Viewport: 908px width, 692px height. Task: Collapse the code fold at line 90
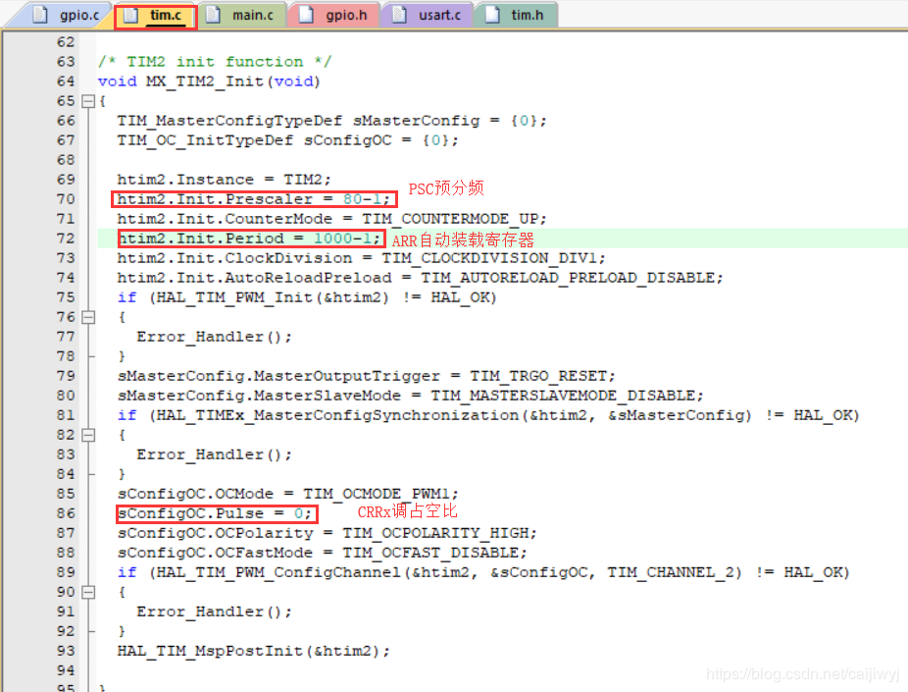(88, 592)
